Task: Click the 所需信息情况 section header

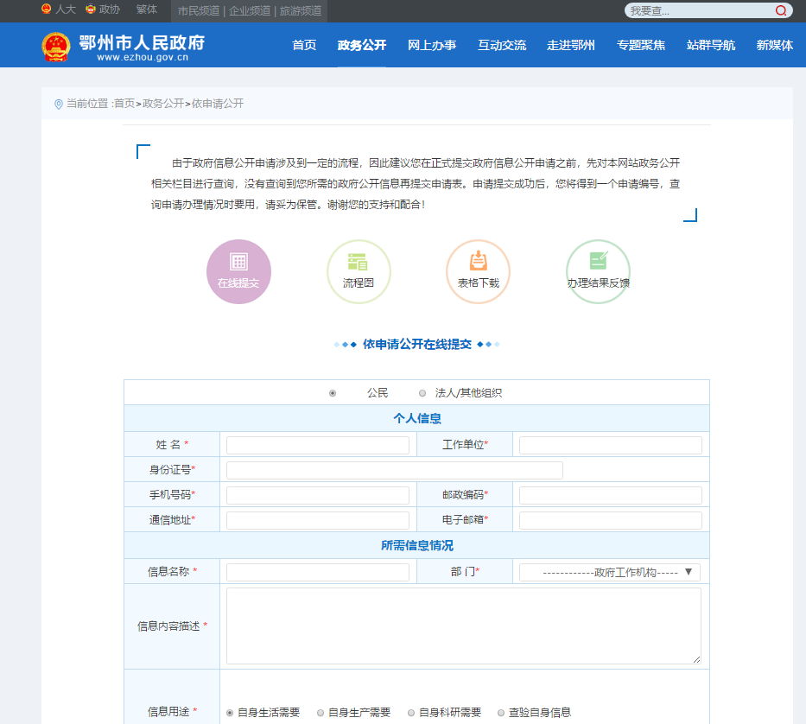Action: tap(417, 545)
